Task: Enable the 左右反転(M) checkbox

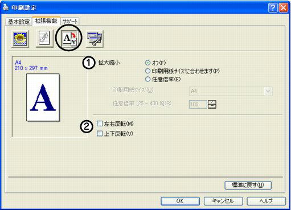Action: tap(100, 123)
